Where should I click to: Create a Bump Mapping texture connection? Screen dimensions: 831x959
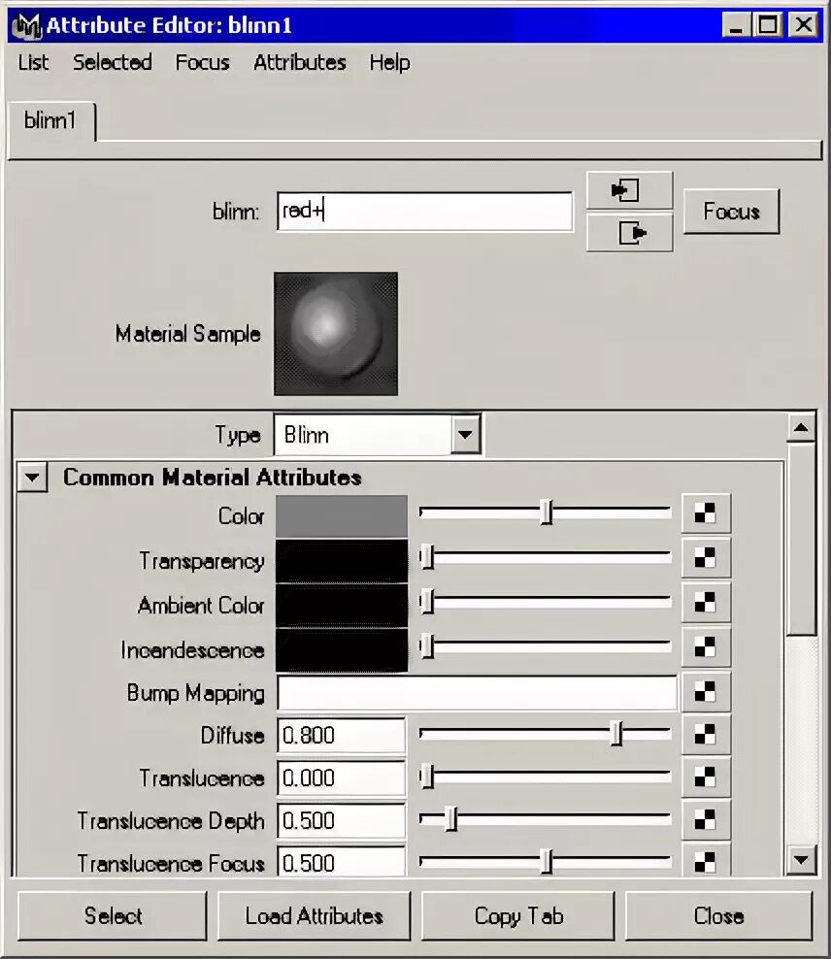[x=706, y=692]
